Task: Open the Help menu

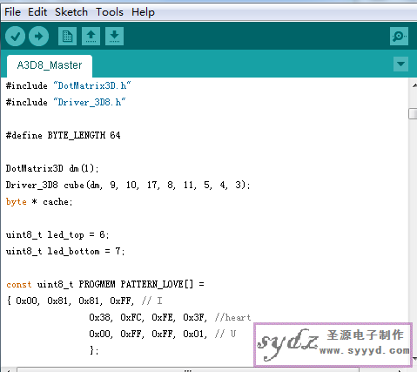Action: pos(143,12)
